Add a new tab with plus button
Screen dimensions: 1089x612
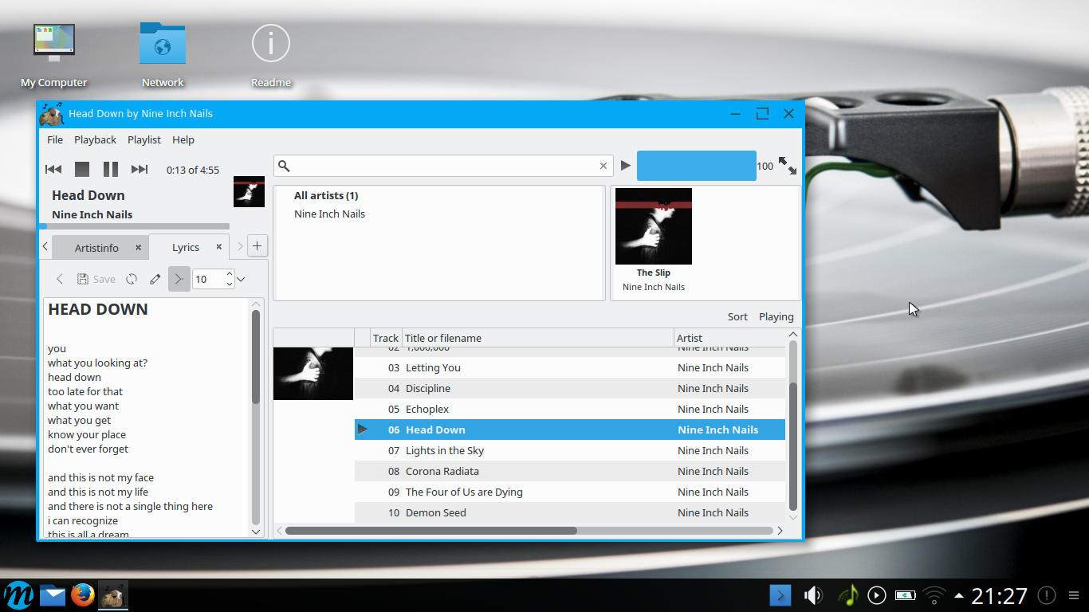[257, 246]
